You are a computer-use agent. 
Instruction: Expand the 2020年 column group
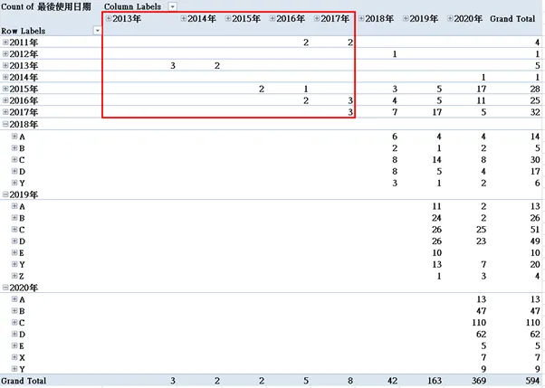(x=450, y=18)
